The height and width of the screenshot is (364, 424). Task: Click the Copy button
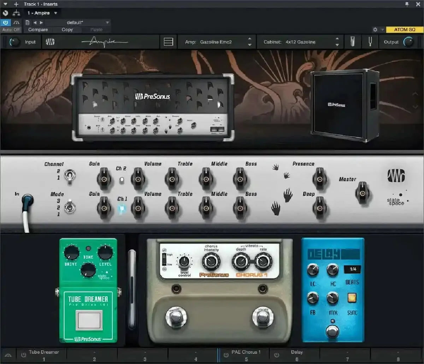pos(67,30)
